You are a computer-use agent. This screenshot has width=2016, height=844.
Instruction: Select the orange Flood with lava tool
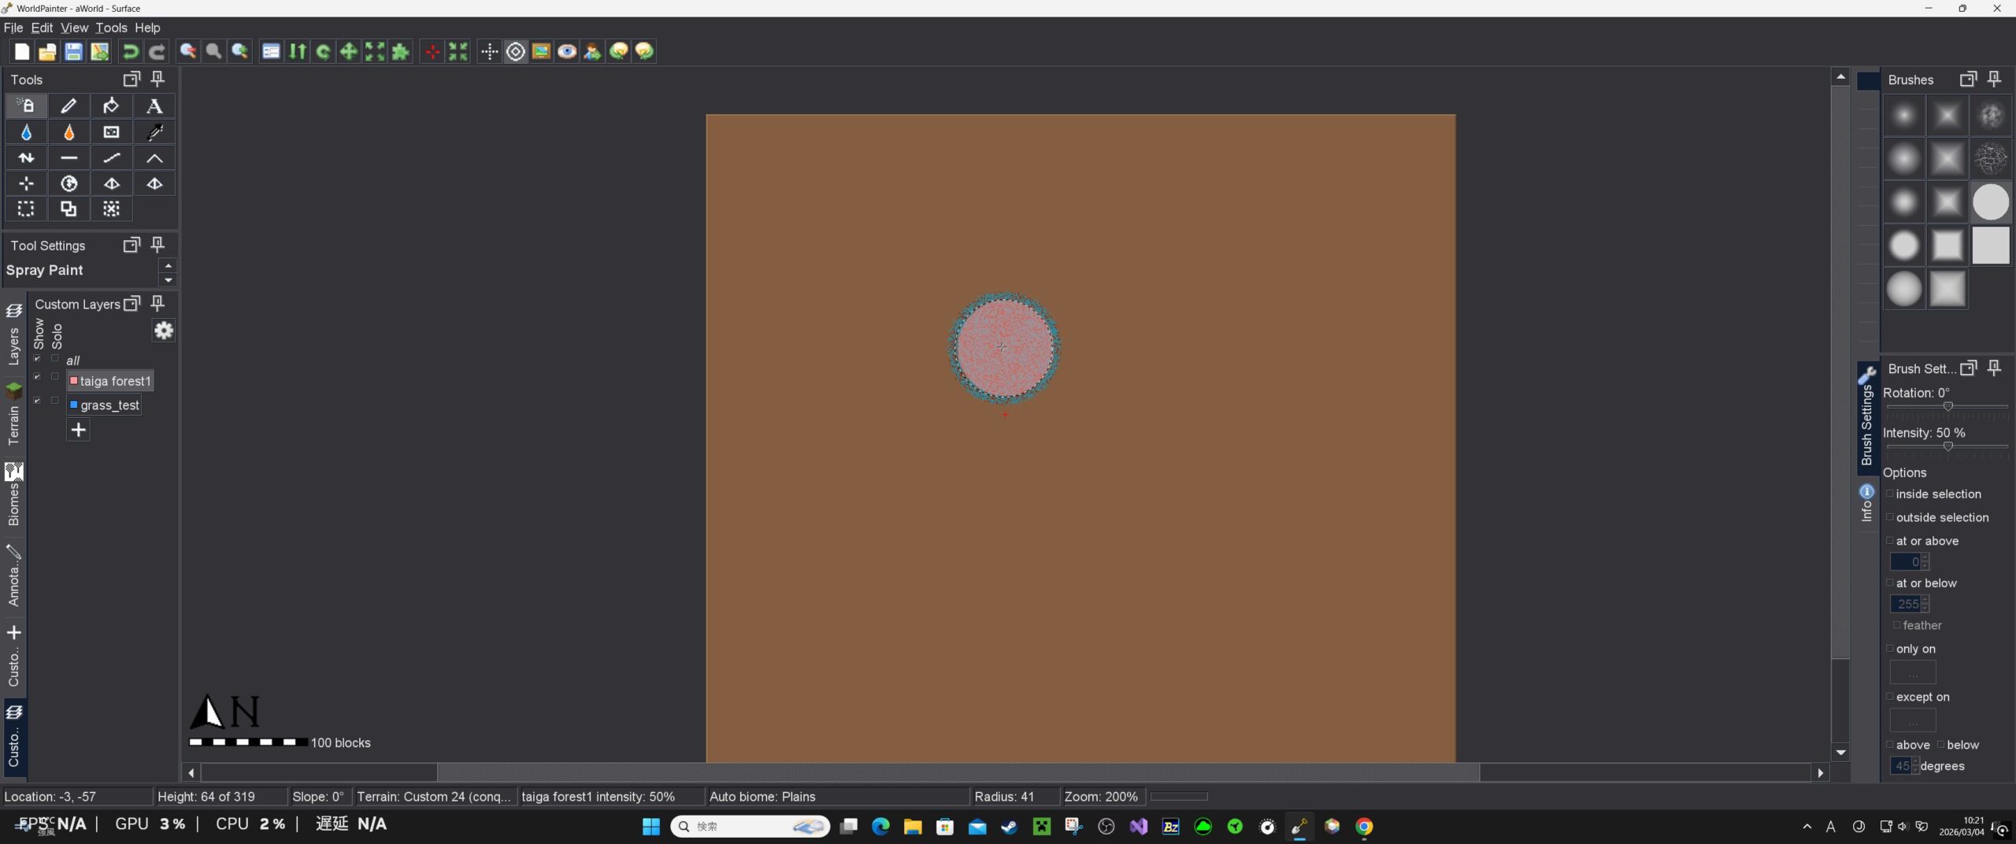click(x=69, y=132)
